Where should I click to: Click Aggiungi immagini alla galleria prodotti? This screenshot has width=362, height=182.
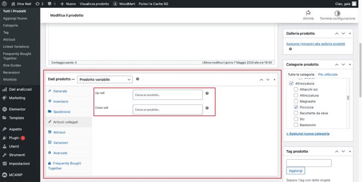point(316,44)
